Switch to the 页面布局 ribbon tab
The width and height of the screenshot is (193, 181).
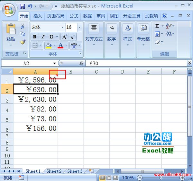(x=56, y=16)
